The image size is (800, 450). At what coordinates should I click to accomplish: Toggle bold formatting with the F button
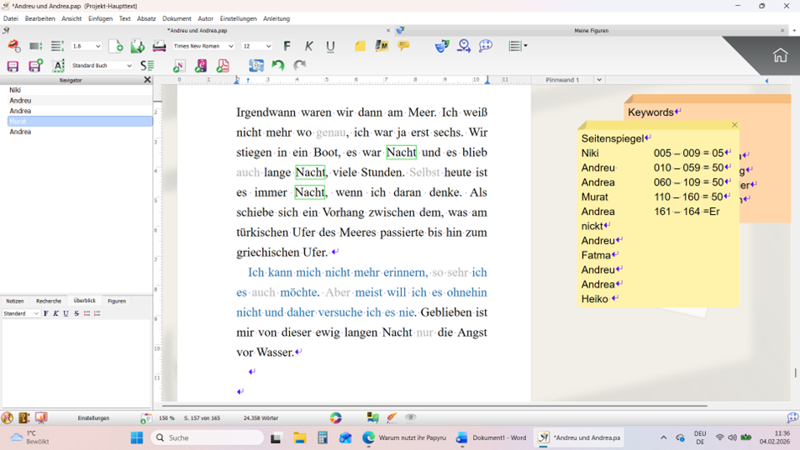(x=287, y=46)
